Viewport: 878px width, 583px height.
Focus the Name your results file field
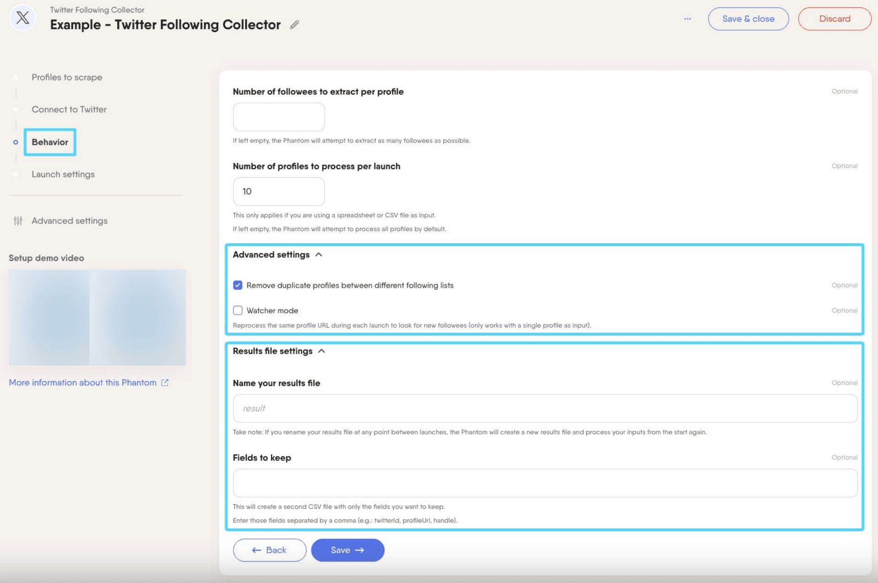(x=545, y=408)
